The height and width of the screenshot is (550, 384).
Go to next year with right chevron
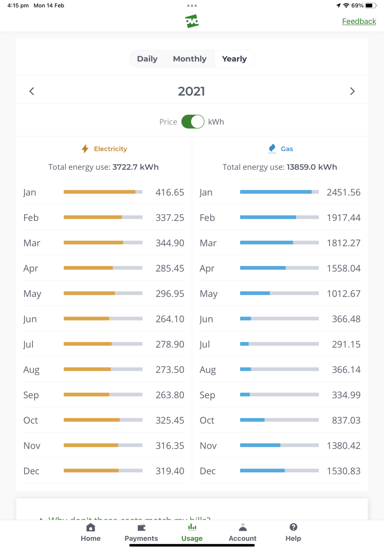[352, 91]
